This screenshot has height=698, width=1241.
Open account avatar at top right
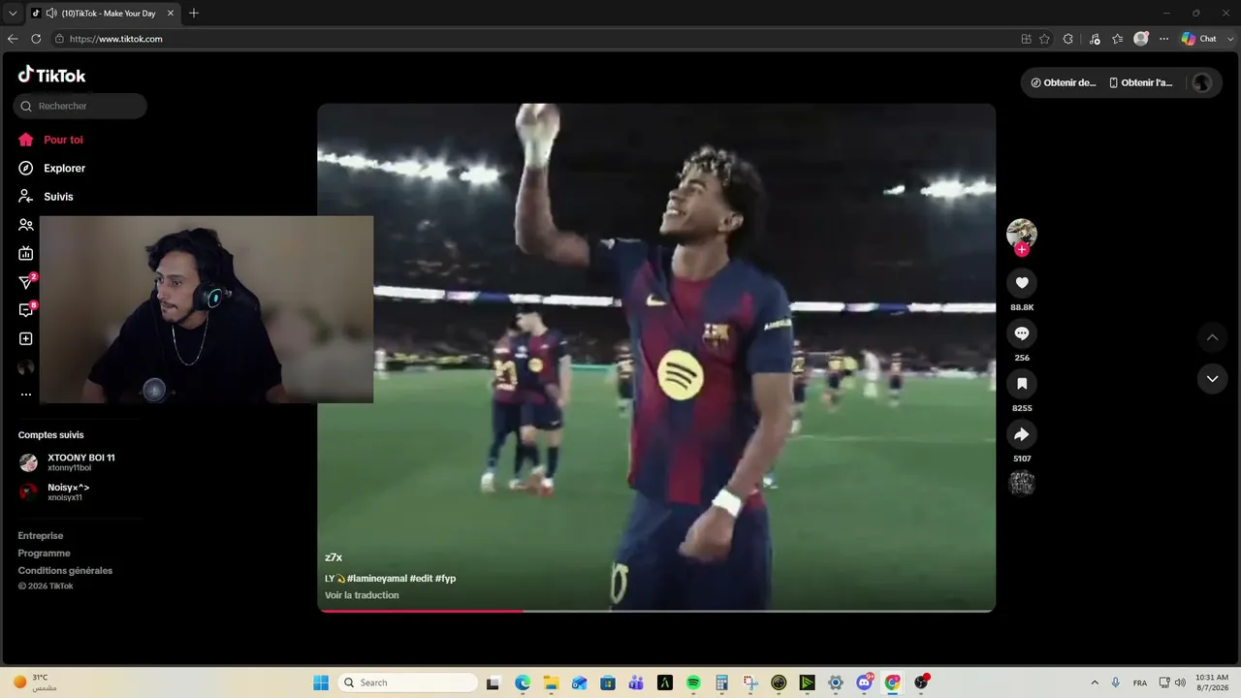(x=1202, y=82)
